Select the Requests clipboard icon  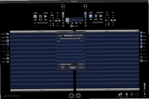(8, 44)
